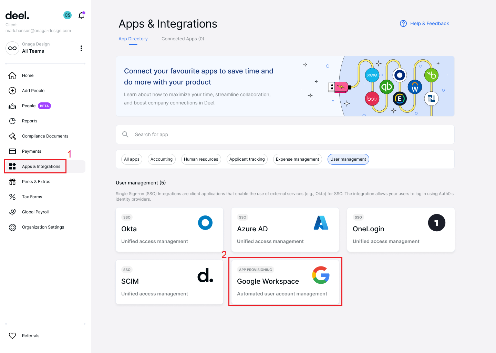Click the User management (5) heading

[141, 183]
